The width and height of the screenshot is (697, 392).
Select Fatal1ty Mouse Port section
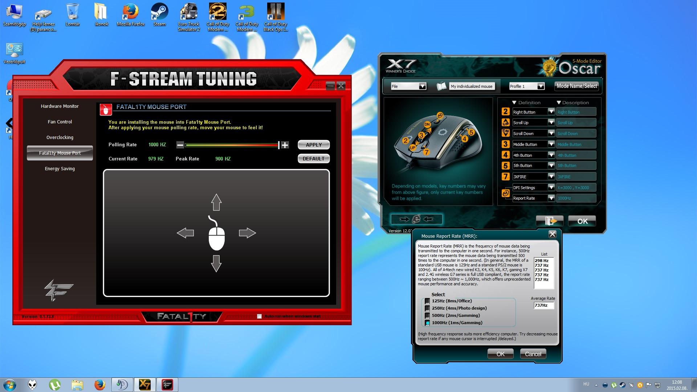(x=60, y=153)
